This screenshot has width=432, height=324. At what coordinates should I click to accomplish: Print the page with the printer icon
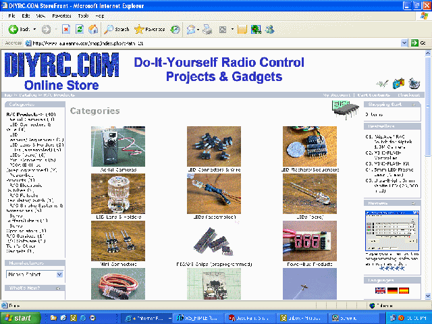click(207, 29)
